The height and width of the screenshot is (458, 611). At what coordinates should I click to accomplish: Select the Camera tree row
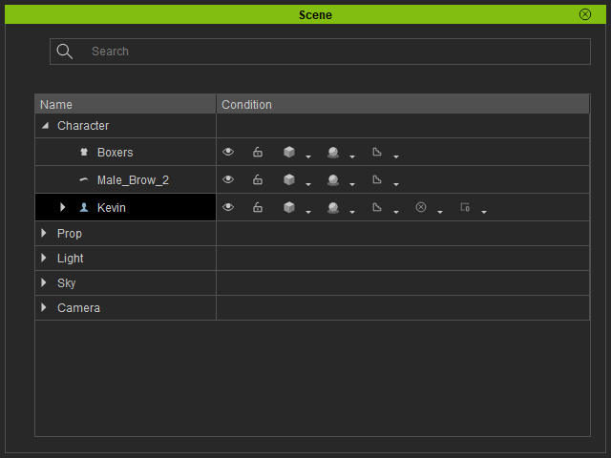[x=312, y=307]
